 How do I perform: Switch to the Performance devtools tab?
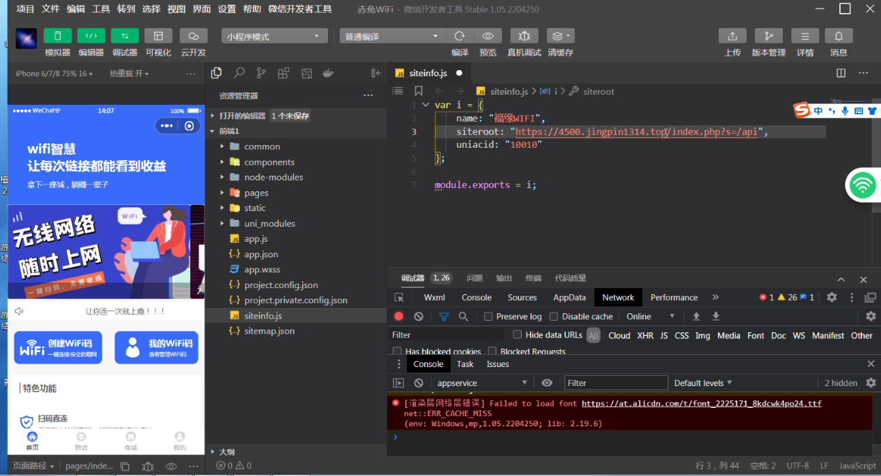674,298
